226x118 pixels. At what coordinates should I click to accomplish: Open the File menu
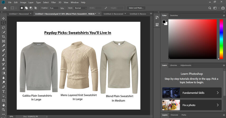pyautogui.click(x=10, y=2)
